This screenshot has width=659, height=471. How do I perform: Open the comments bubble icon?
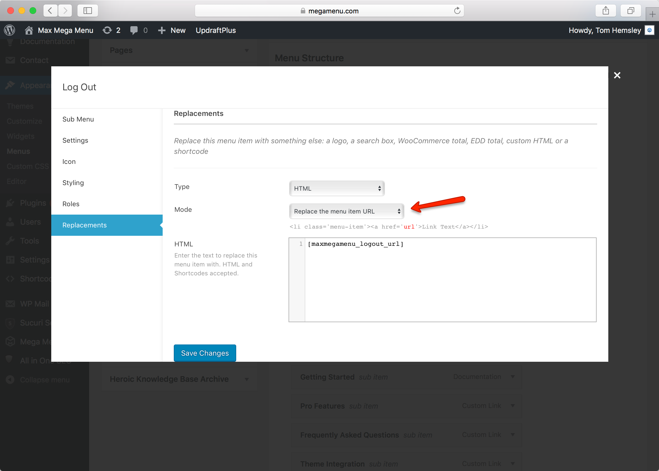tap(134, 30)
